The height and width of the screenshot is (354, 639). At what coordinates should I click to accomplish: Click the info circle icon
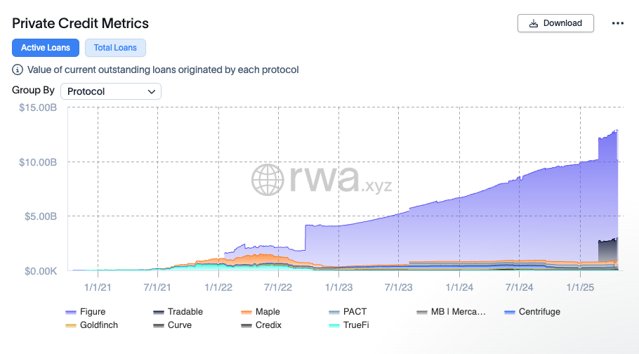point(18,70)
